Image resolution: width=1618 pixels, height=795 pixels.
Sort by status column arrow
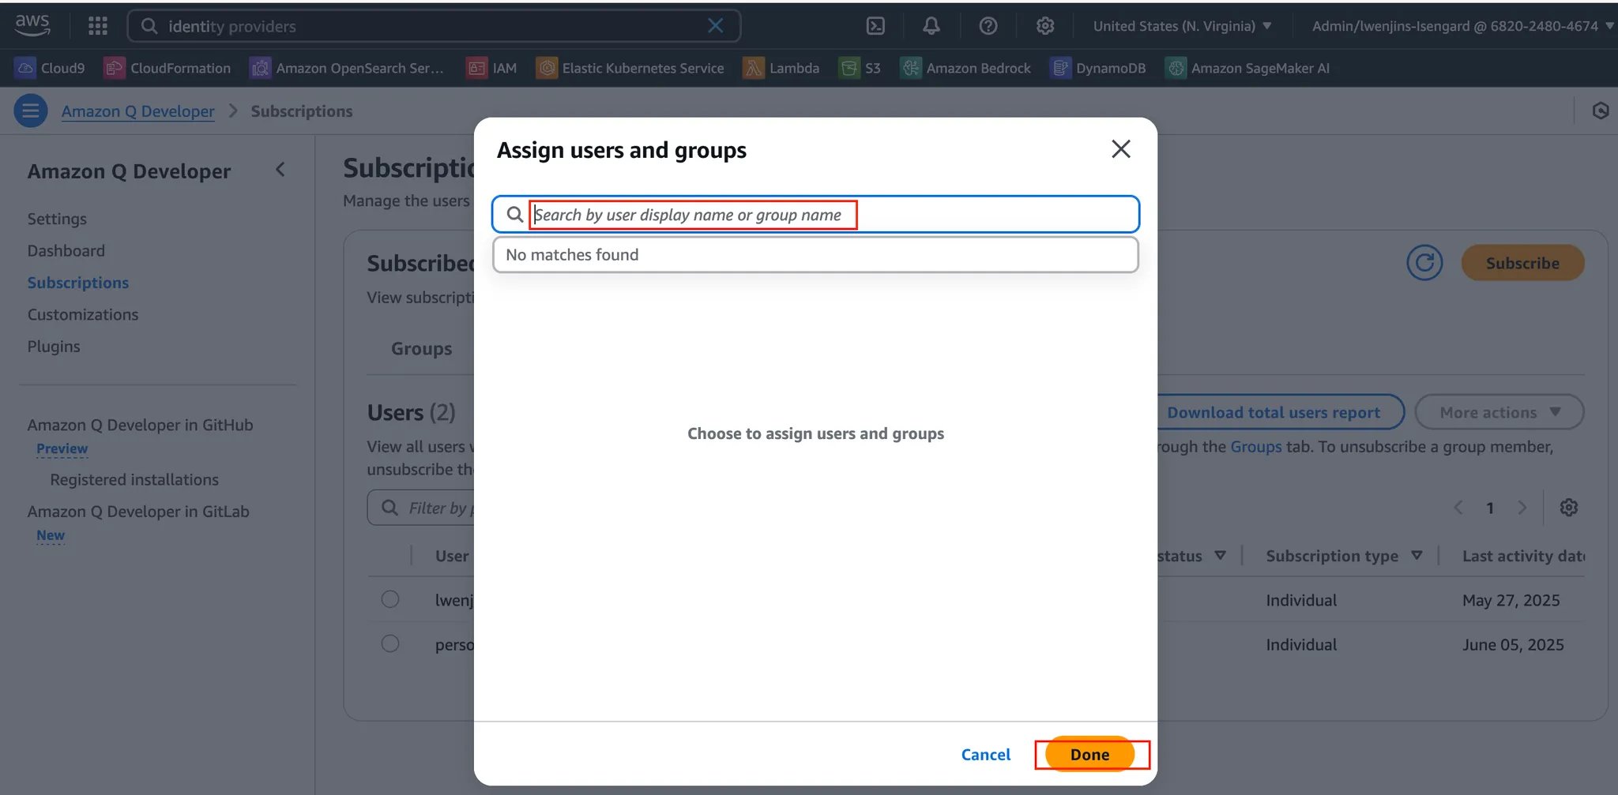tap(1220, 556)
